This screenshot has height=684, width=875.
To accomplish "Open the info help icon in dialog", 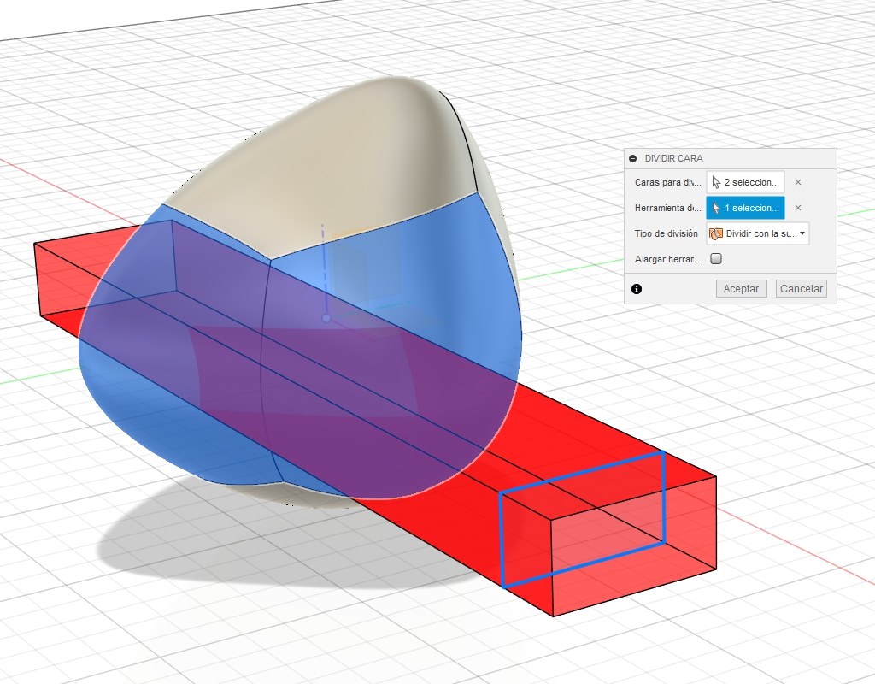I will coord(637,289).
